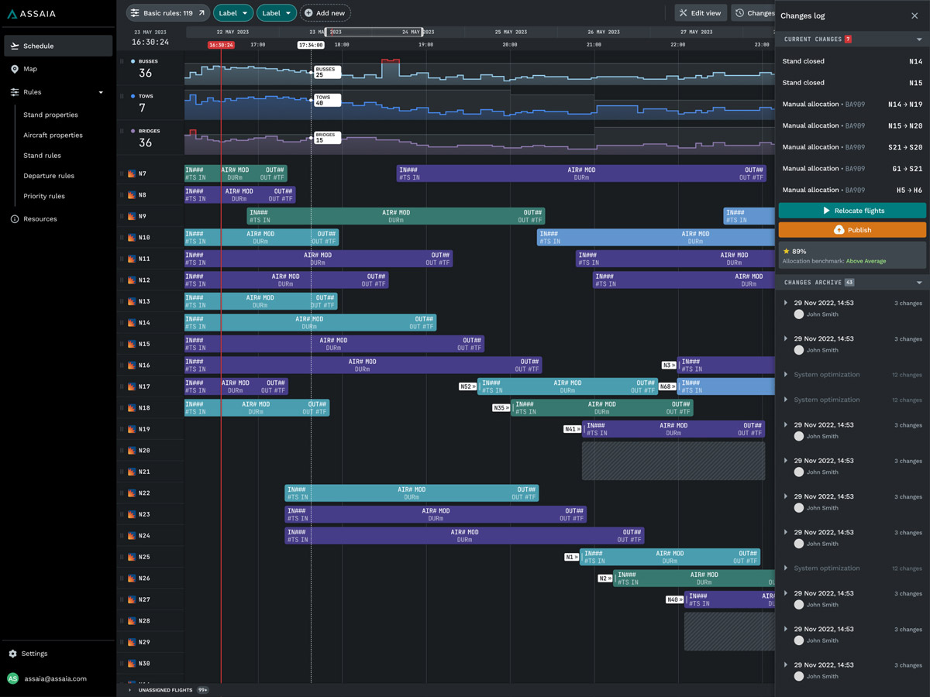The height and width of the screenshot is (697, 930).
Task: Click the 17:34:00 timeline marker
Action: coord(311,45)
